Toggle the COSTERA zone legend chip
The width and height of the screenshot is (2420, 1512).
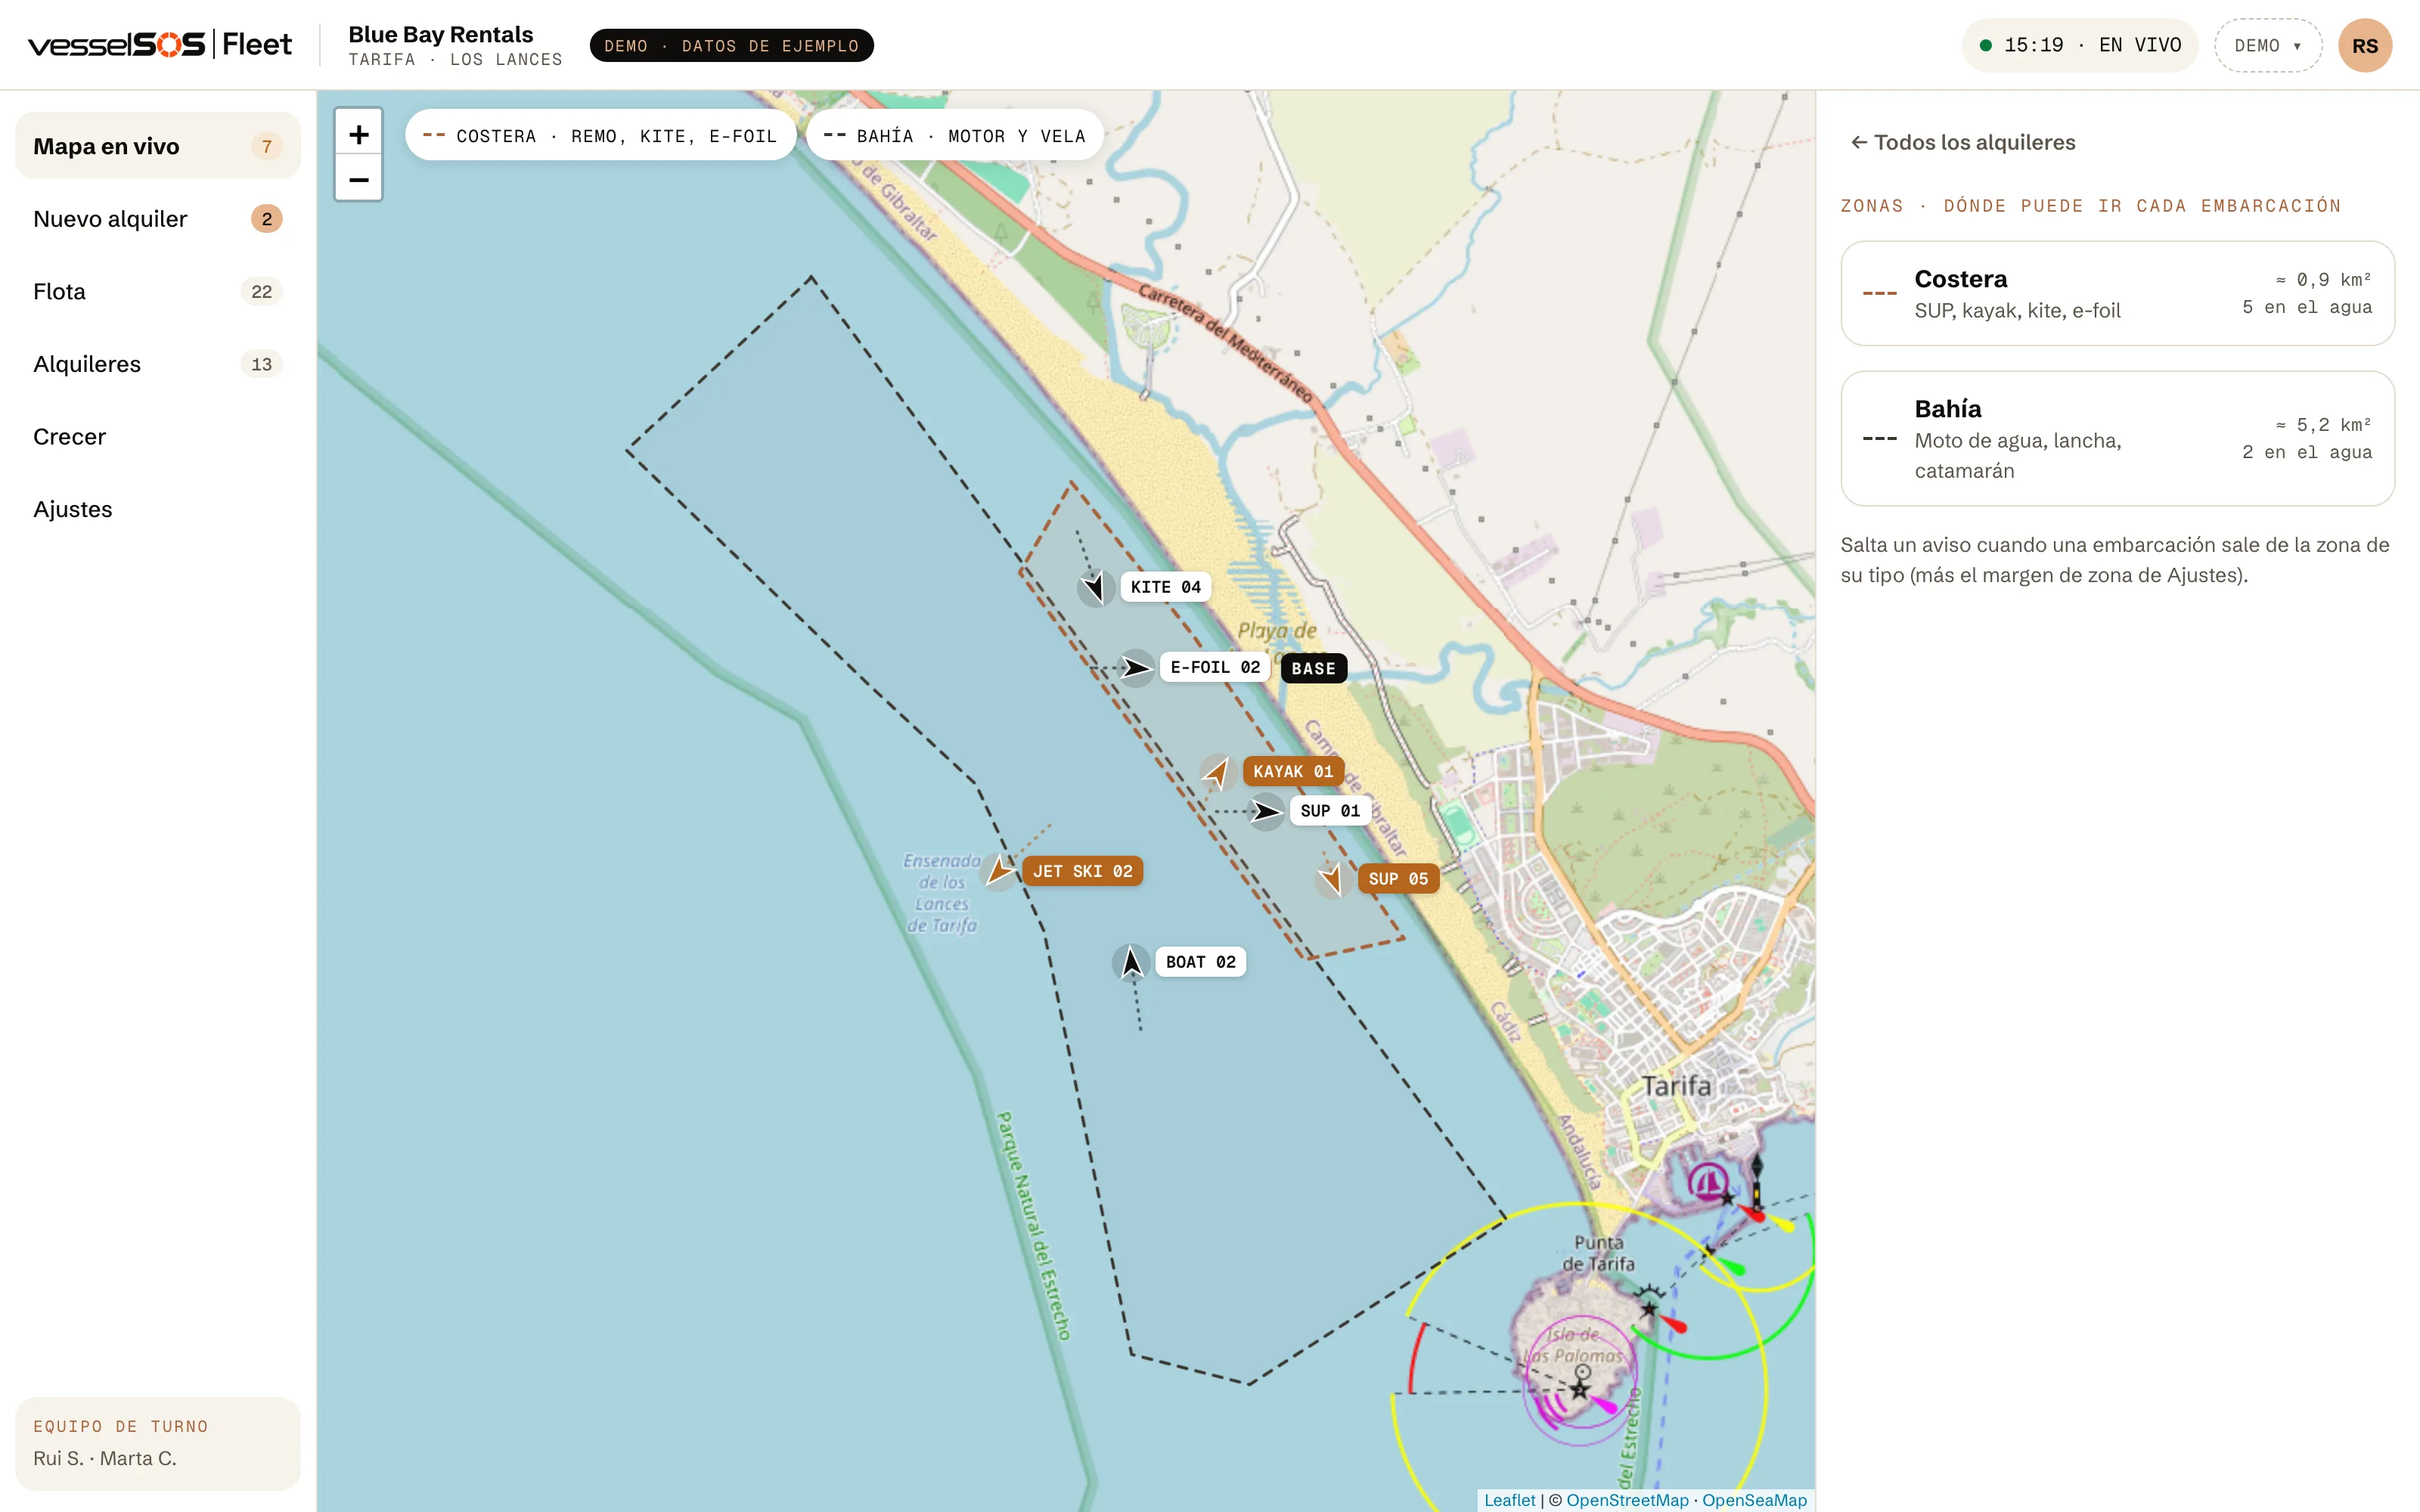pyautogui.click(x=600, y=135)
